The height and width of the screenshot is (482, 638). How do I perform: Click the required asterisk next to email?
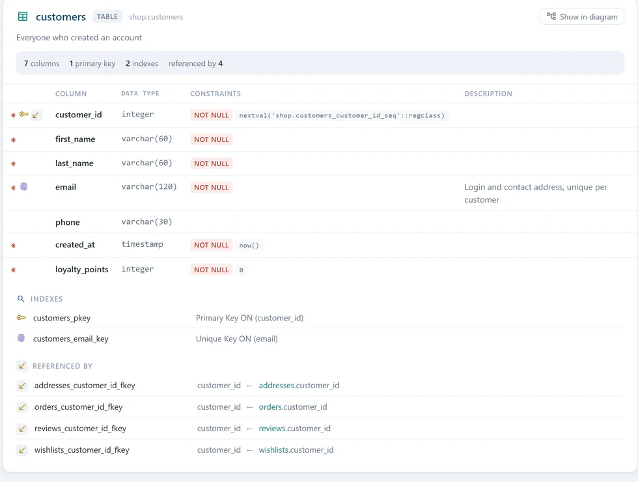[x=13, y=188]
